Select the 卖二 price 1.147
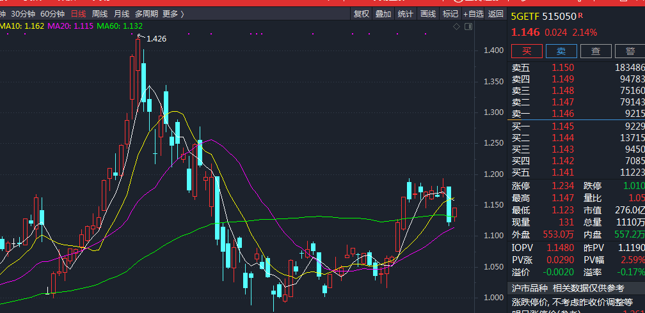The width and height of the screenshot is (645, 313). point(562,102)
